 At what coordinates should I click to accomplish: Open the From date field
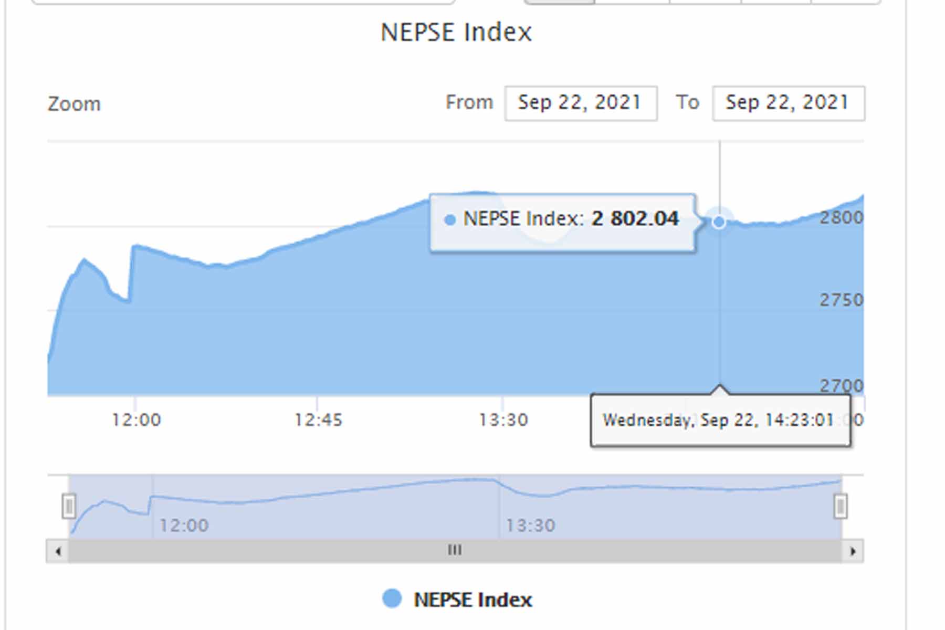580,103
